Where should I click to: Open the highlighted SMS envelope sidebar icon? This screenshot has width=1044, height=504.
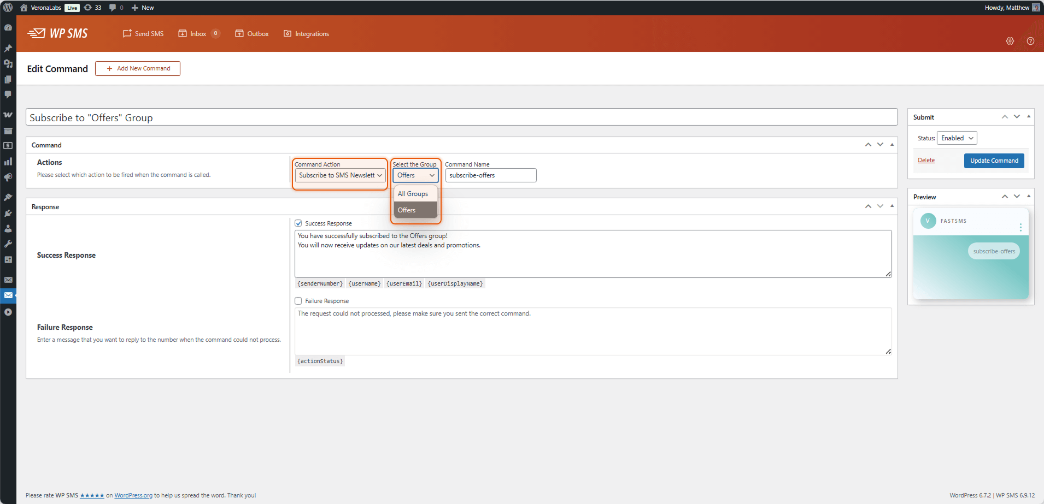(x=8, y=295)
